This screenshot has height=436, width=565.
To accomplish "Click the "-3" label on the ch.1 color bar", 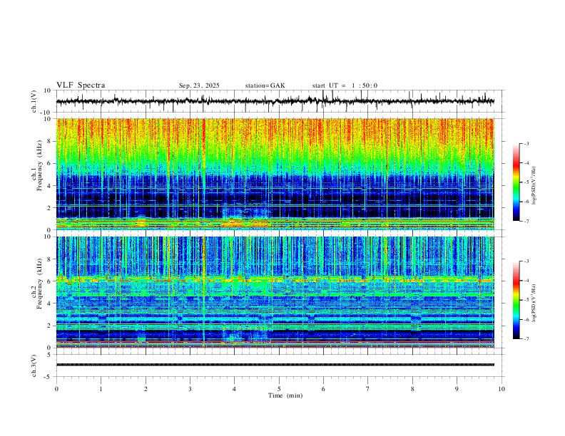I will (x=526, y=143).
